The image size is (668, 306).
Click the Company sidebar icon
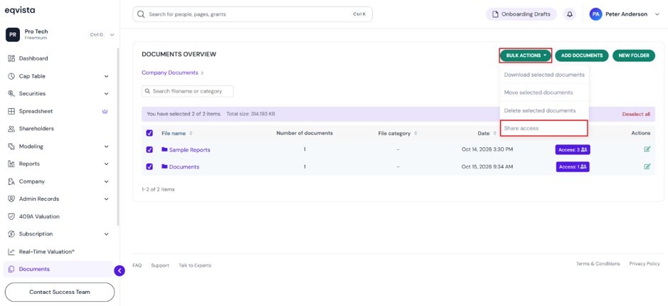tap(11, 181)
